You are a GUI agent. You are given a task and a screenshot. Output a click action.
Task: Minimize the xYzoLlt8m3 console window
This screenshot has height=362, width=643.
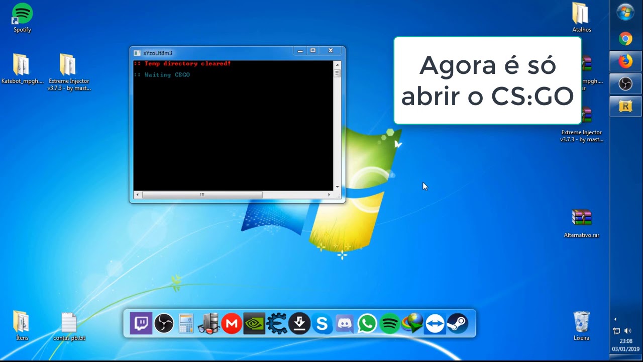pos(300,51)
